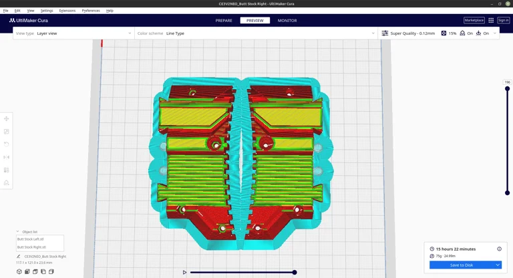Expand the Save to Disk options arrow
Viewport: 513px width, 278px height.
pyautogui.click(x=498, y=265)
